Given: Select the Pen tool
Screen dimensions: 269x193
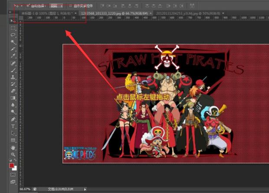Looking at the screenshot, I should click(13, 119).
